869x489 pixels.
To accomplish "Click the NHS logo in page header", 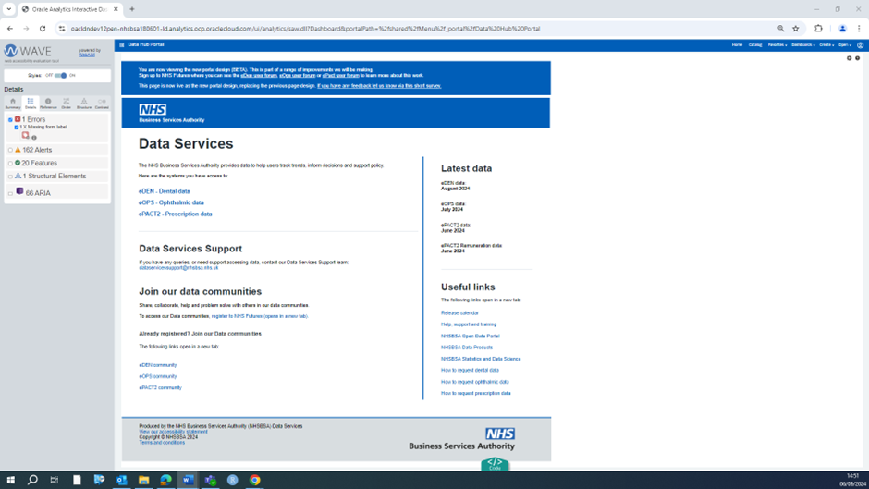I will tap(153, 110).
